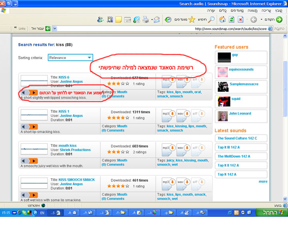Click the kissing tag for KISS 1
The image size is (288, 230).
[181, 126]
